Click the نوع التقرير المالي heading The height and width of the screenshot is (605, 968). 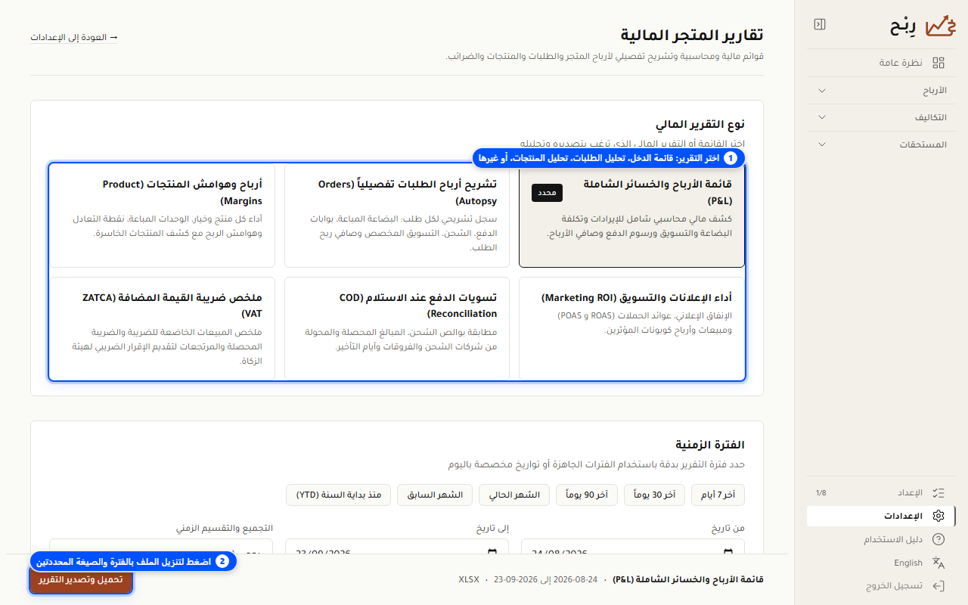(700, 124)
